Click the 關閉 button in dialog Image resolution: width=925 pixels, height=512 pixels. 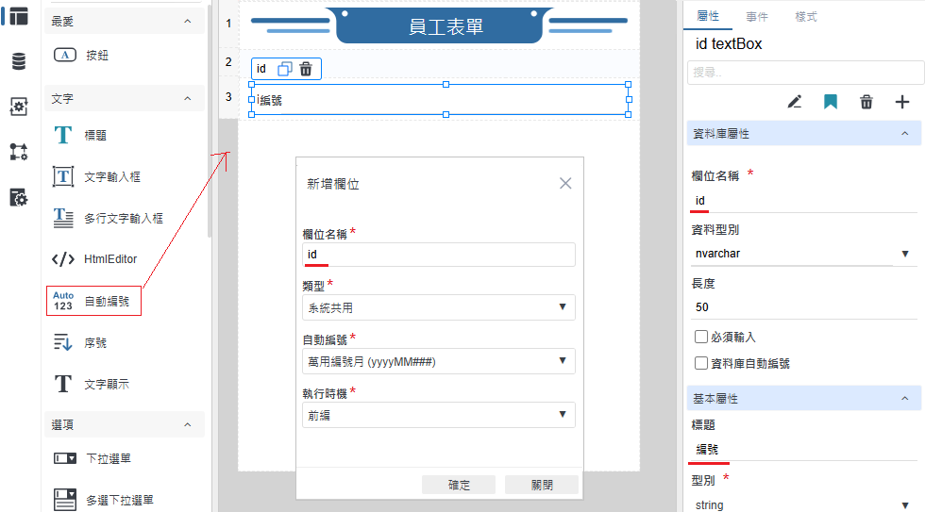pyautogui.click(x=542, y=485)
